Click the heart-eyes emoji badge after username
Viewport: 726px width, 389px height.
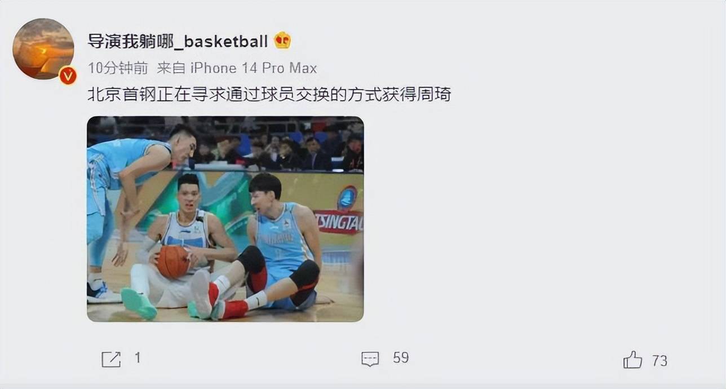click(282, 41)
